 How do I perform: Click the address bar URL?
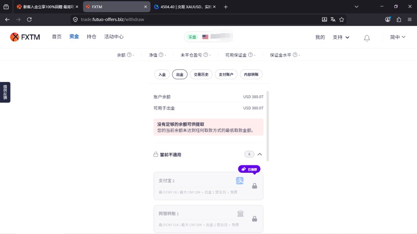coord(112,19)
